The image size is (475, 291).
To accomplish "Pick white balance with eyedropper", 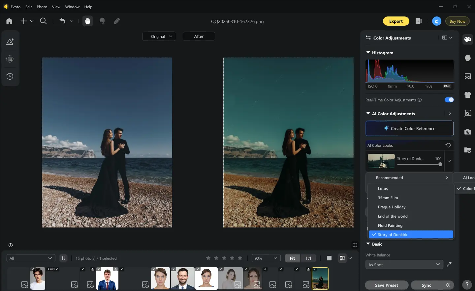I will coord(449,264).
